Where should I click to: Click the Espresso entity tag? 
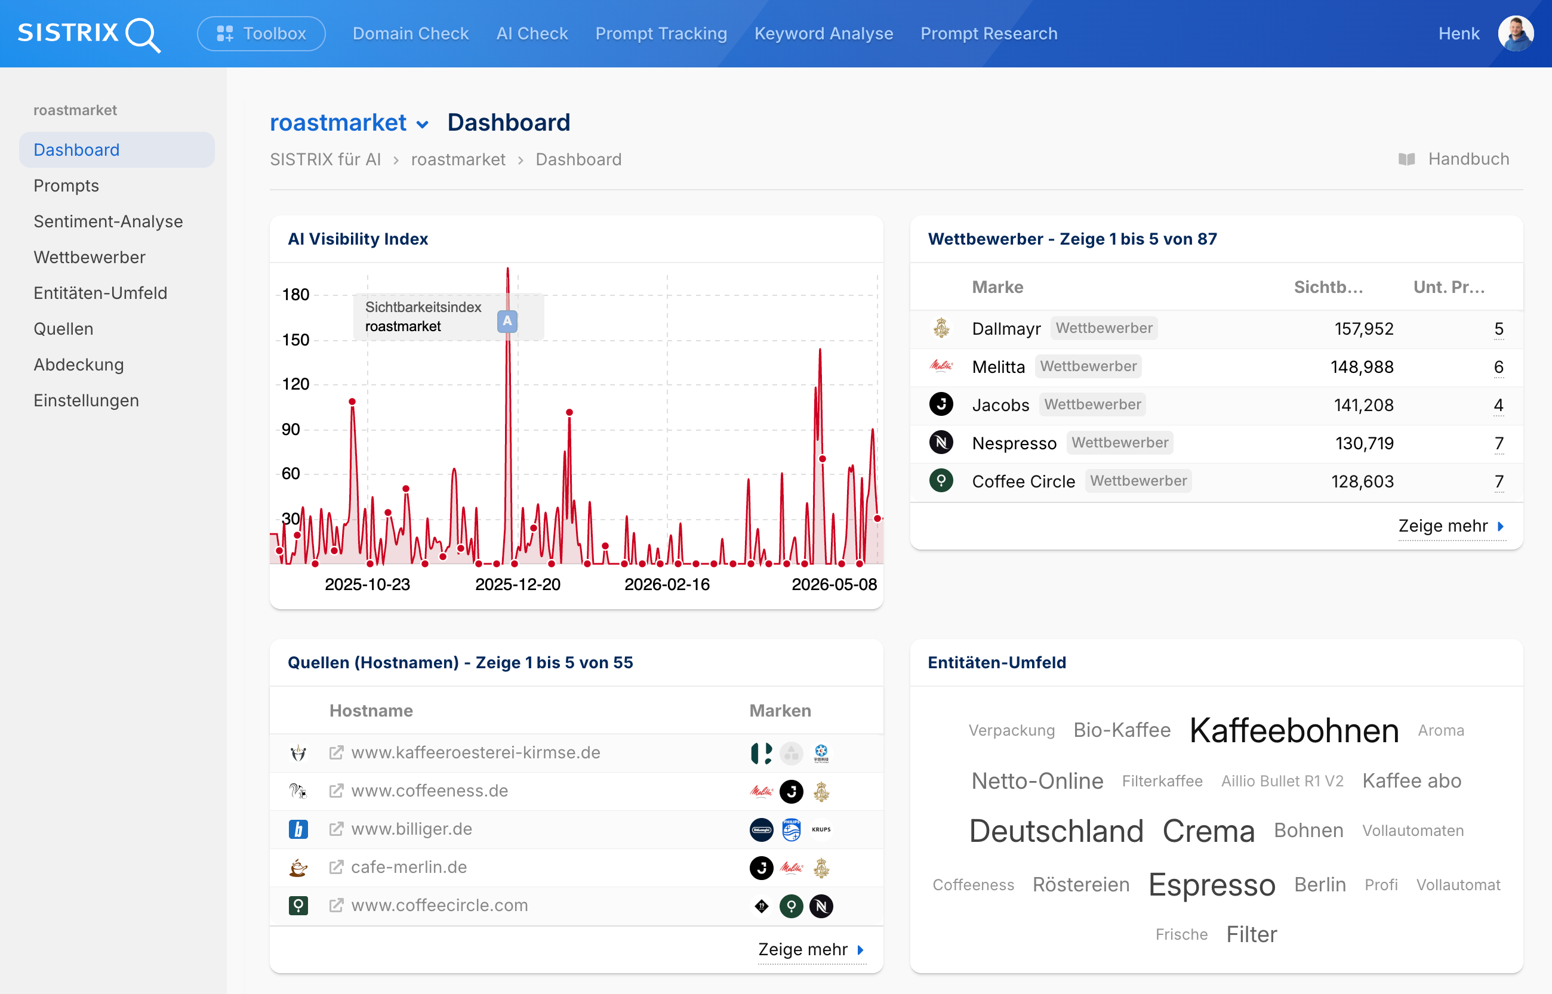click(x=1212, y=884)
